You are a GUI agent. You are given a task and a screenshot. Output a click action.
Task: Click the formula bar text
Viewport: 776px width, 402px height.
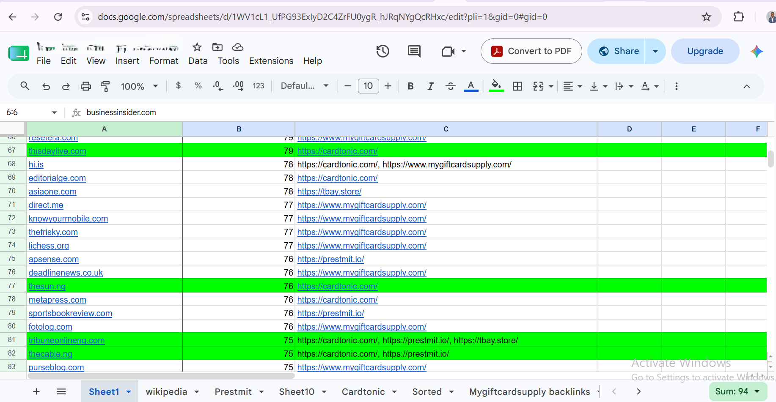(x=121, y=112)
